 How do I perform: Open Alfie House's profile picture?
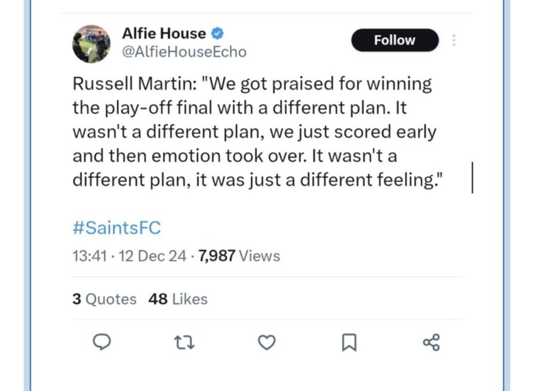pyautogui.click(x=91, y=44)
